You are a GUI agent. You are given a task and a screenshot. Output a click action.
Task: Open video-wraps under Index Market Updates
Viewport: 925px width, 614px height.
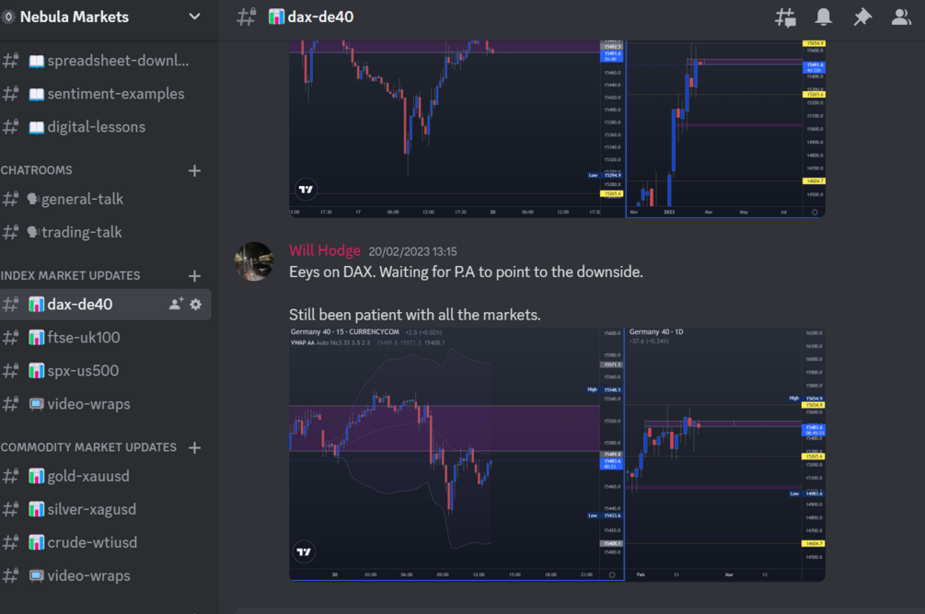pyautogui.click(x=106, y=404)
